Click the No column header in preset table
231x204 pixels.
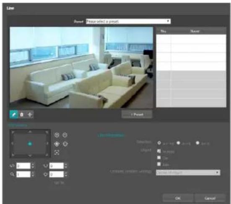click(x=163, y=31)
